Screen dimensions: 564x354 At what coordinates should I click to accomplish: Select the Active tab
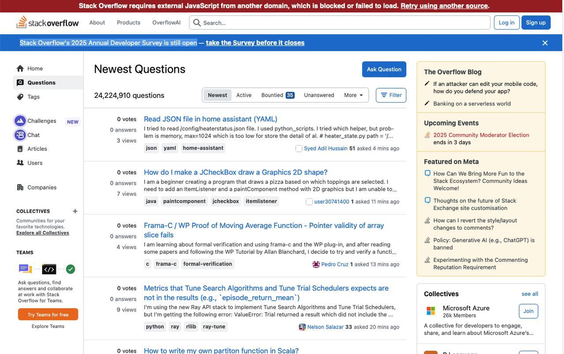point(244,95)
